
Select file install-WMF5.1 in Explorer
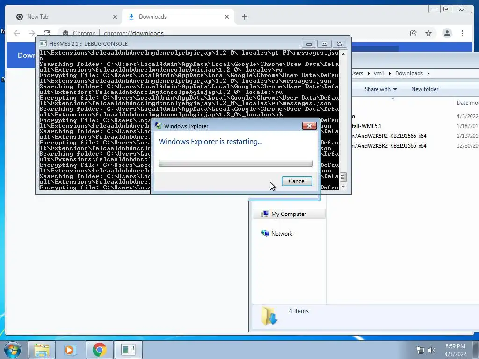pyautogui.click(x=366, y=126)
